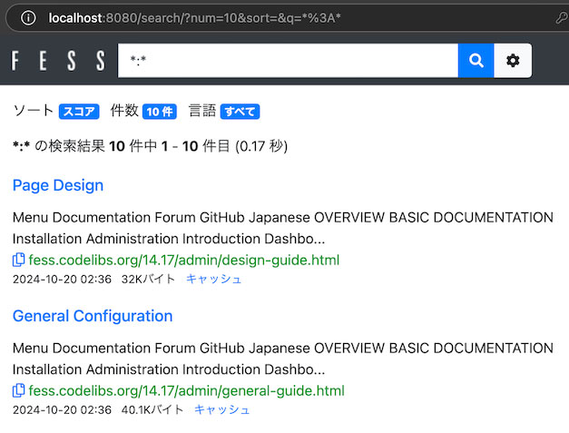This screenshot has height=433, width=569.
Task: Open search options gear button
Action: tap(513, 61)
